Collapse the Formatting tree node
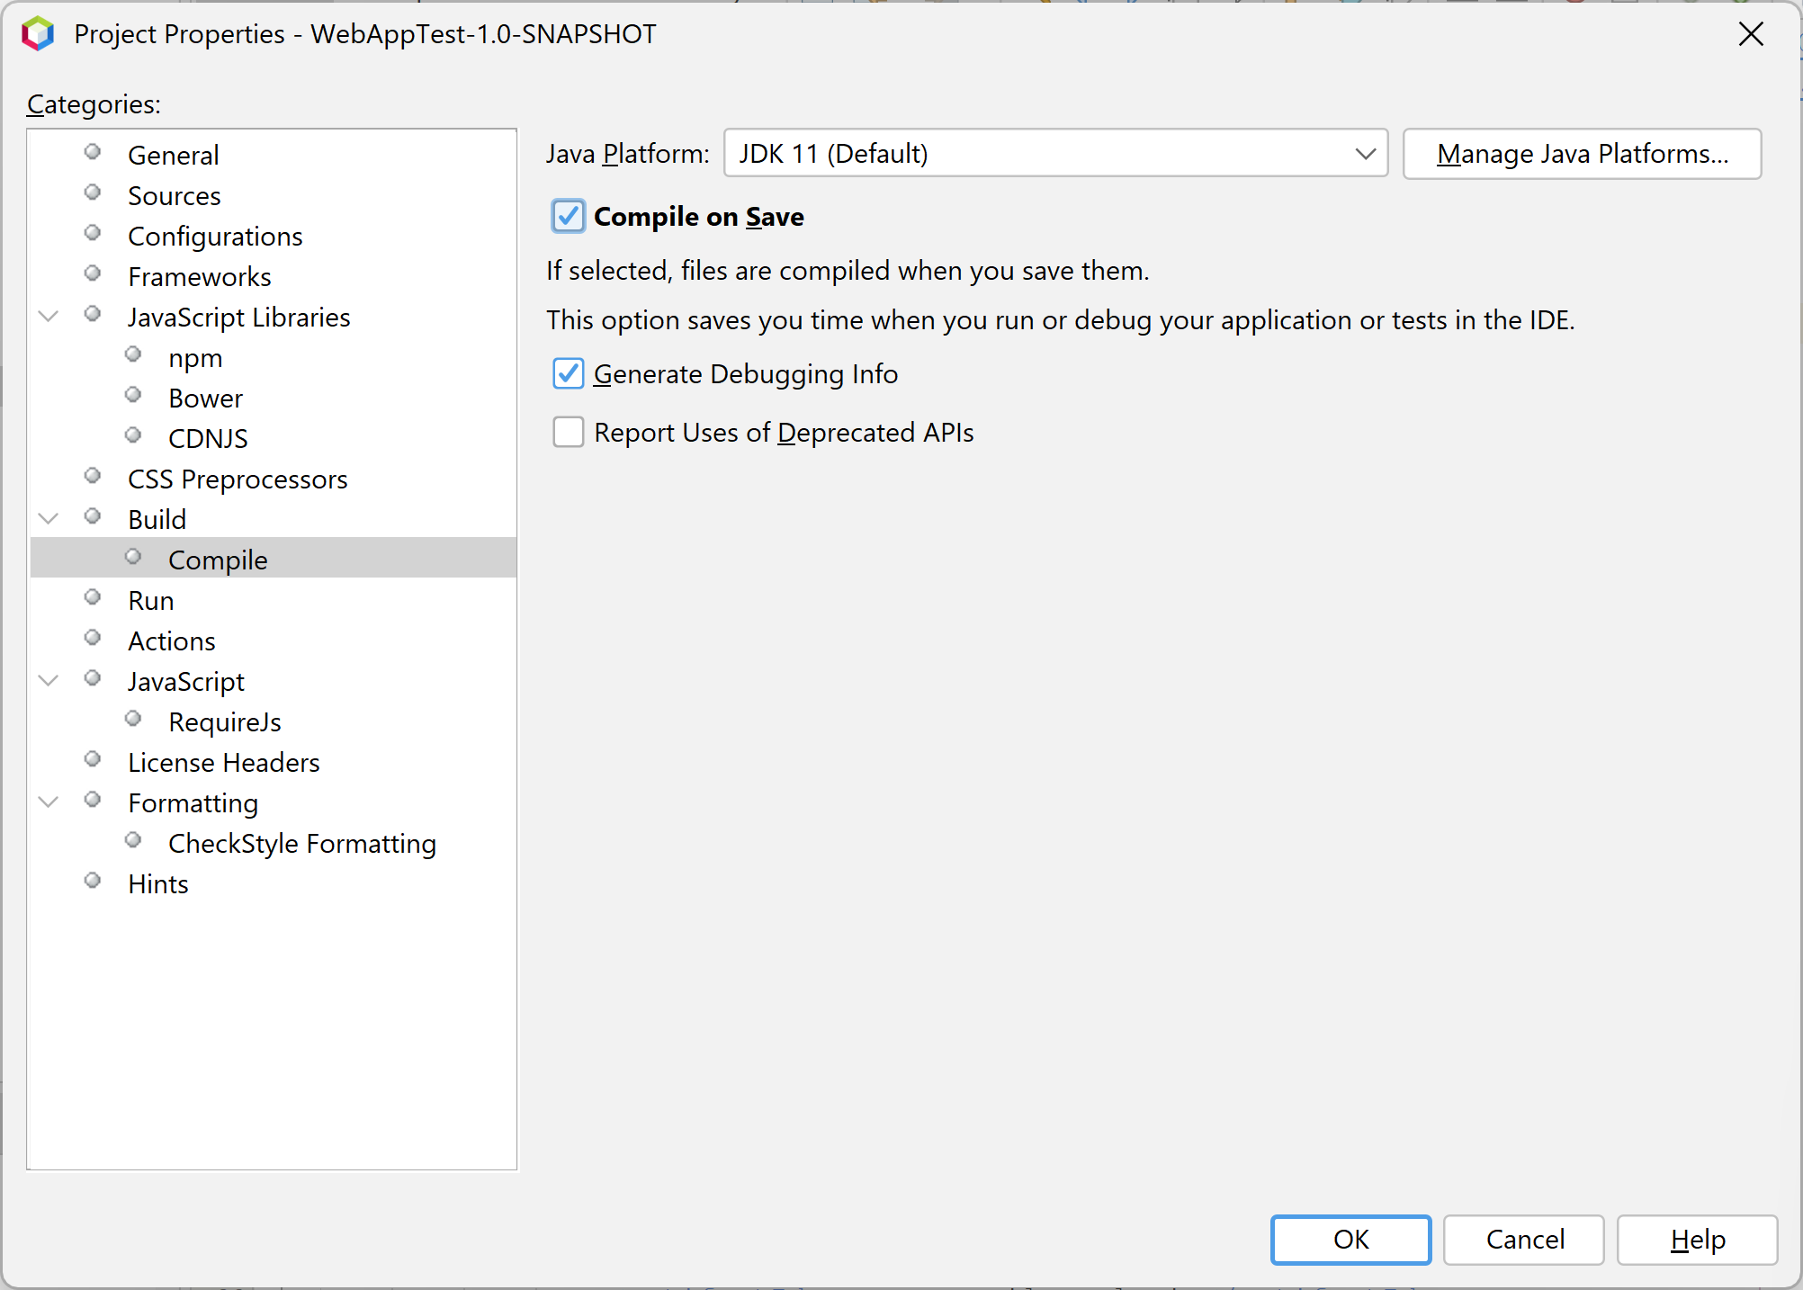Viewport: 1803px width, 1290px height. pos(49,801)
